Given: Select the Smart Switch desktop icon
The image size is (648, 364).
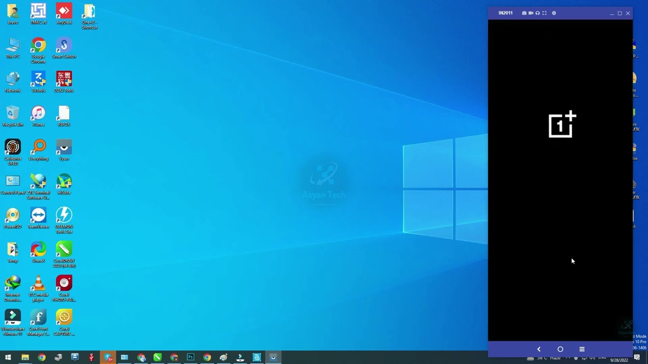Looking at the screenshot, I should 64,49.
